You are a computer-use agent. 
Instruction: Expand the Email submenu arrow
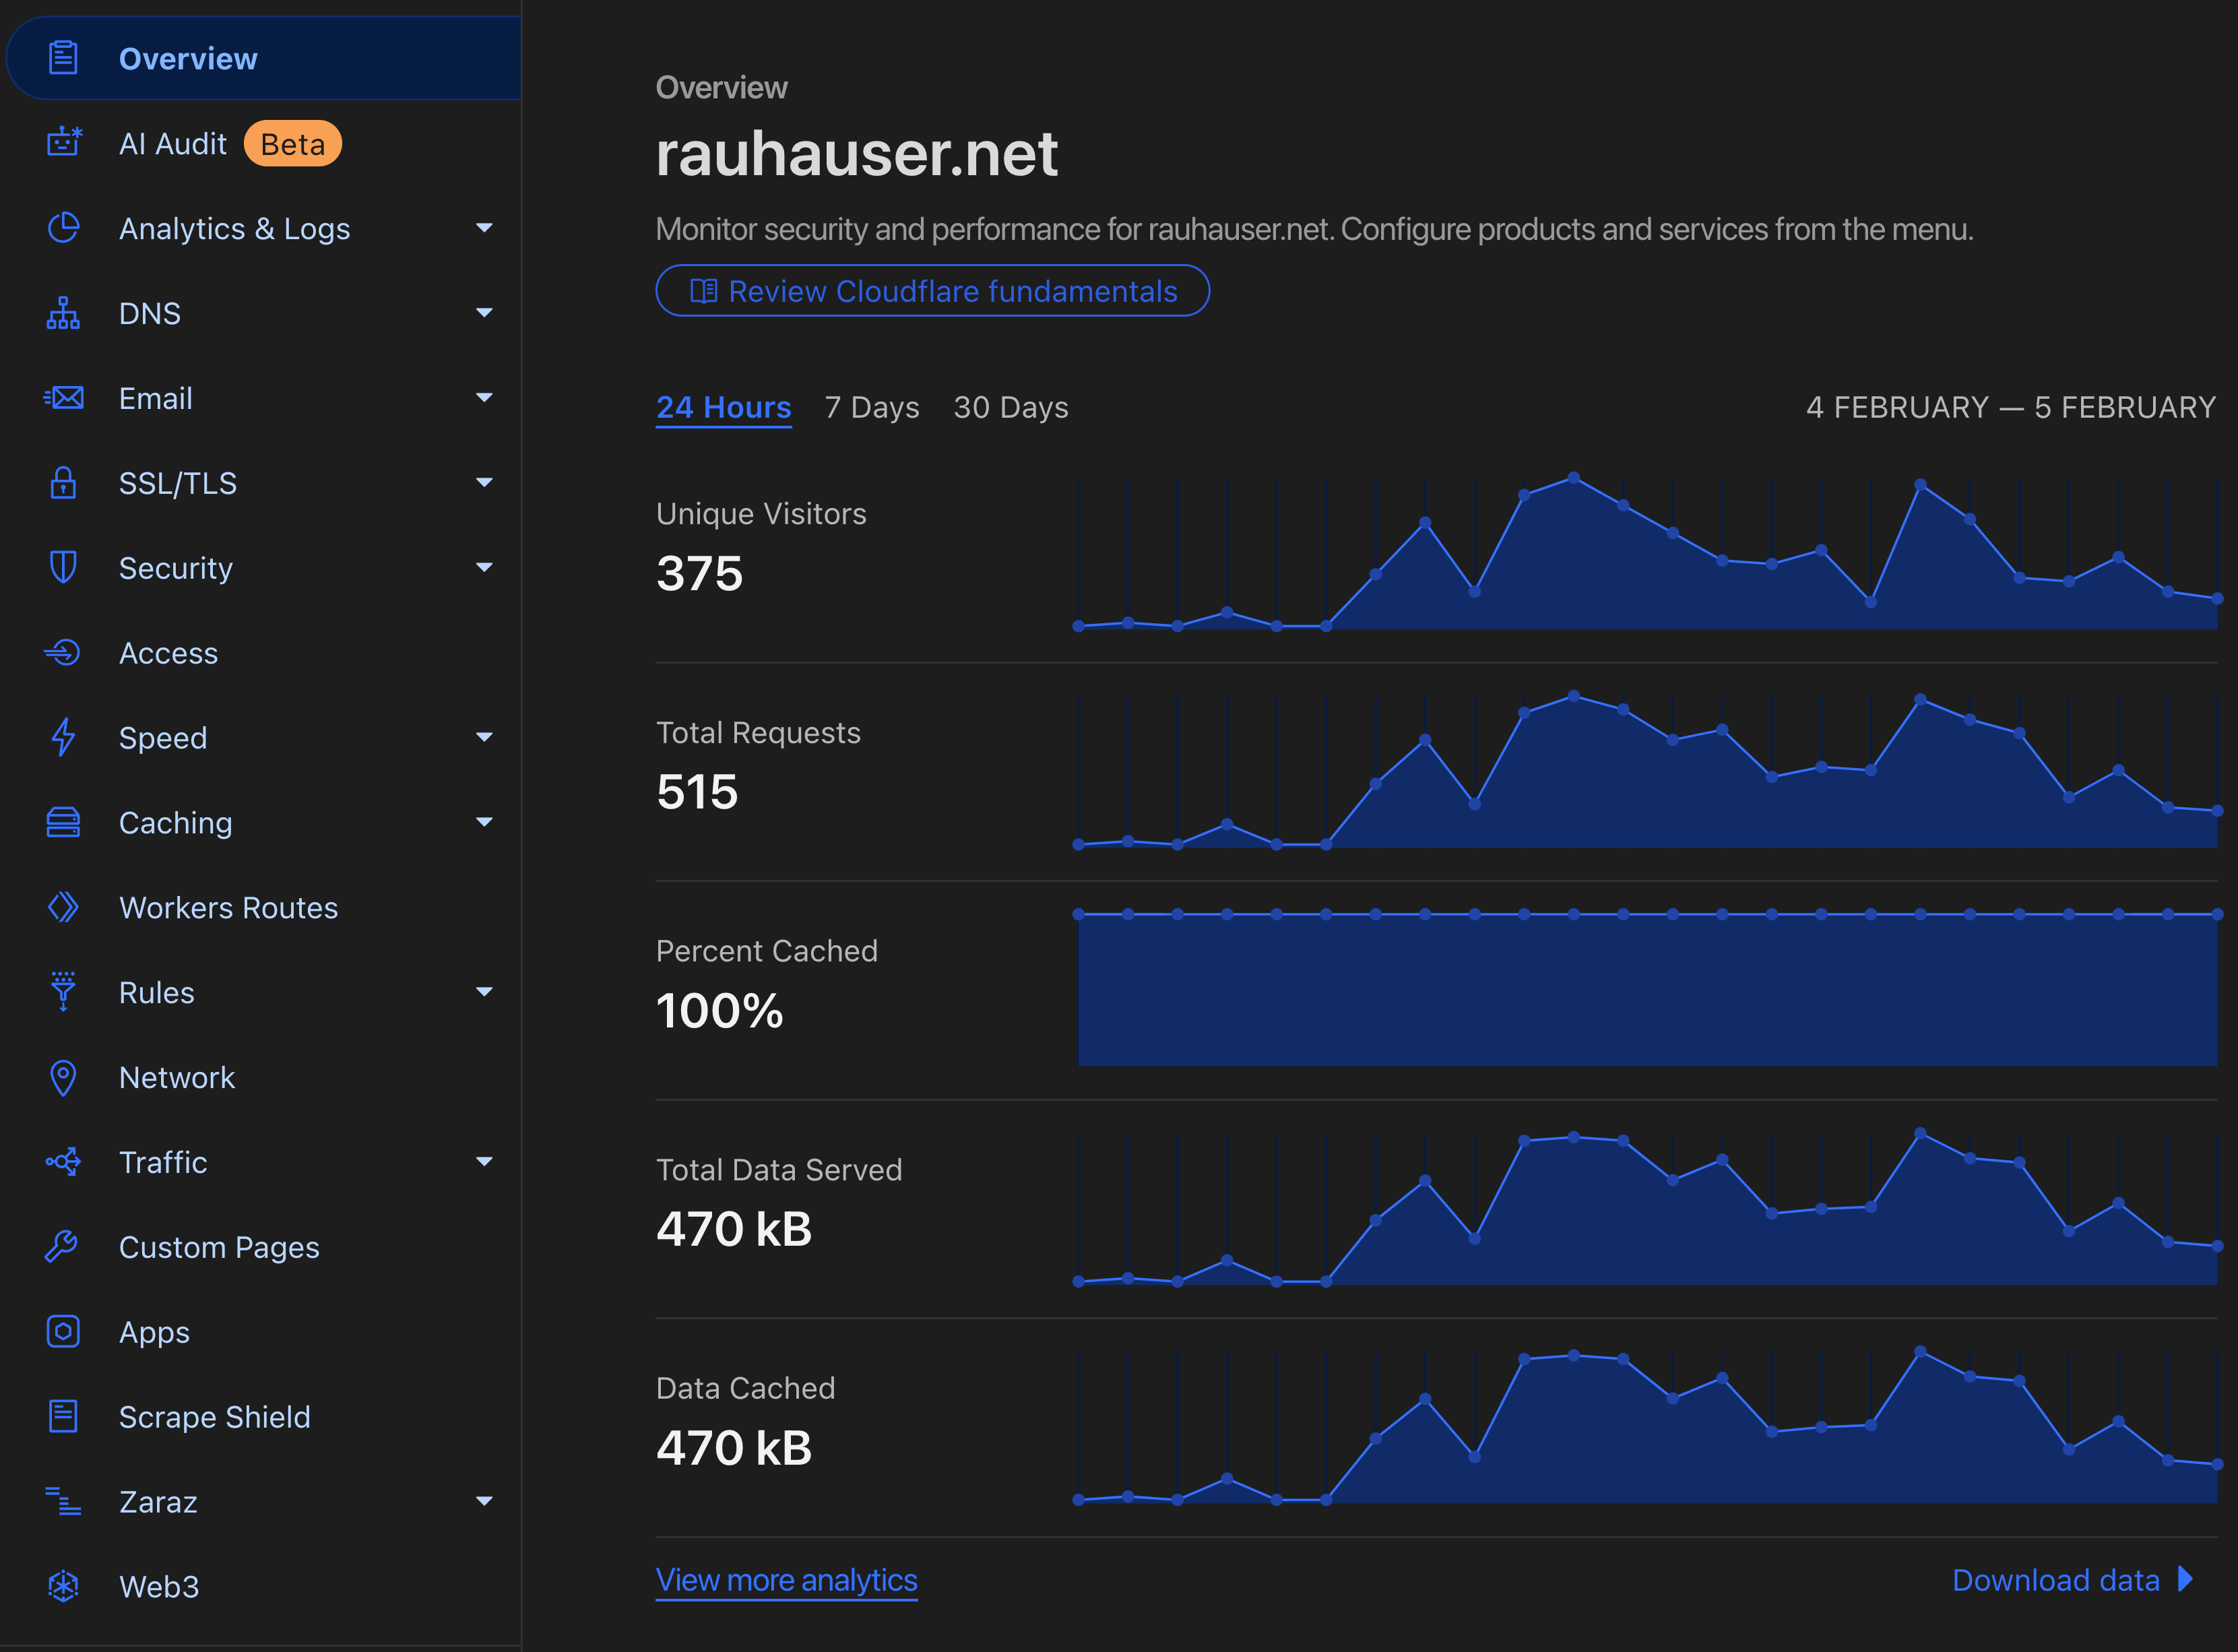click(484, 398)
